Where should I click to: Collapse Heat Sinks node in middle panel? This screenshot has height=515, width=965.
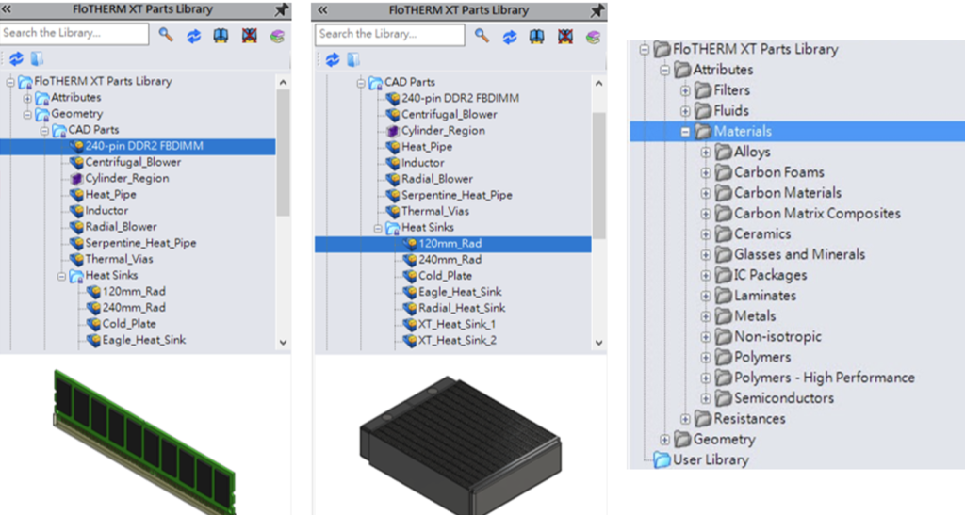click(x=378, y=229)
